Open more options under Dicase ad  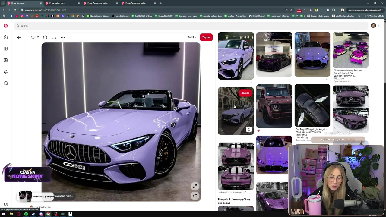[365, 71]
